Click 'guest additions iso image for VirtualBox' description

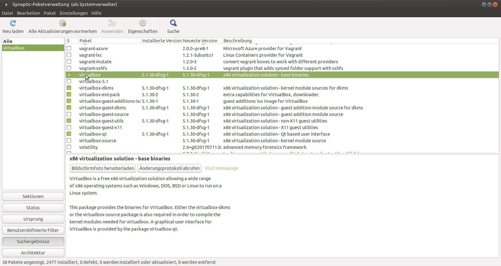pos(265,101)
